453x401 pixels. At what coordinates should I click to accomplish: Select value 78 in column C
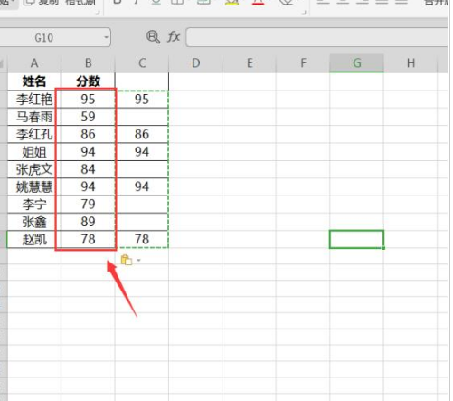142,239
